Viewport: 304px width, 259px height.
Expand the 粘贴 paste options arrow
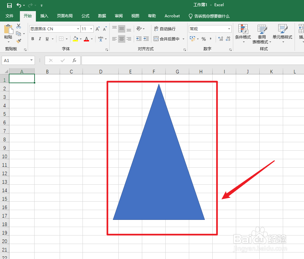point(8,42)
